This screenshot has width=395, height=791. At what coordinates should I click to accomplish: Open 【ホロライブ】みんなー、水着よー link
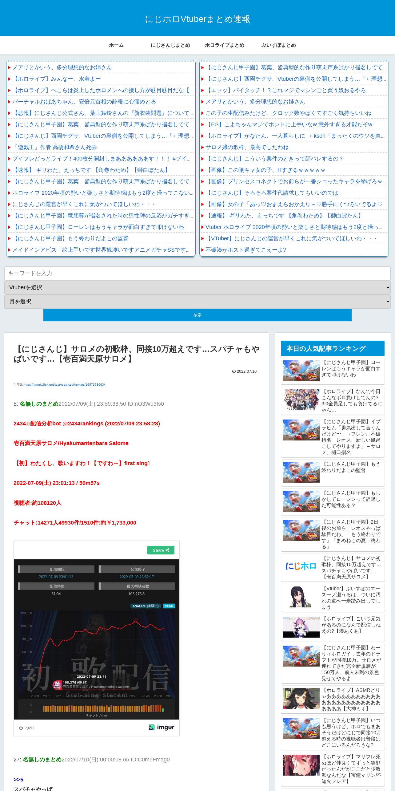tap(57, 79)
